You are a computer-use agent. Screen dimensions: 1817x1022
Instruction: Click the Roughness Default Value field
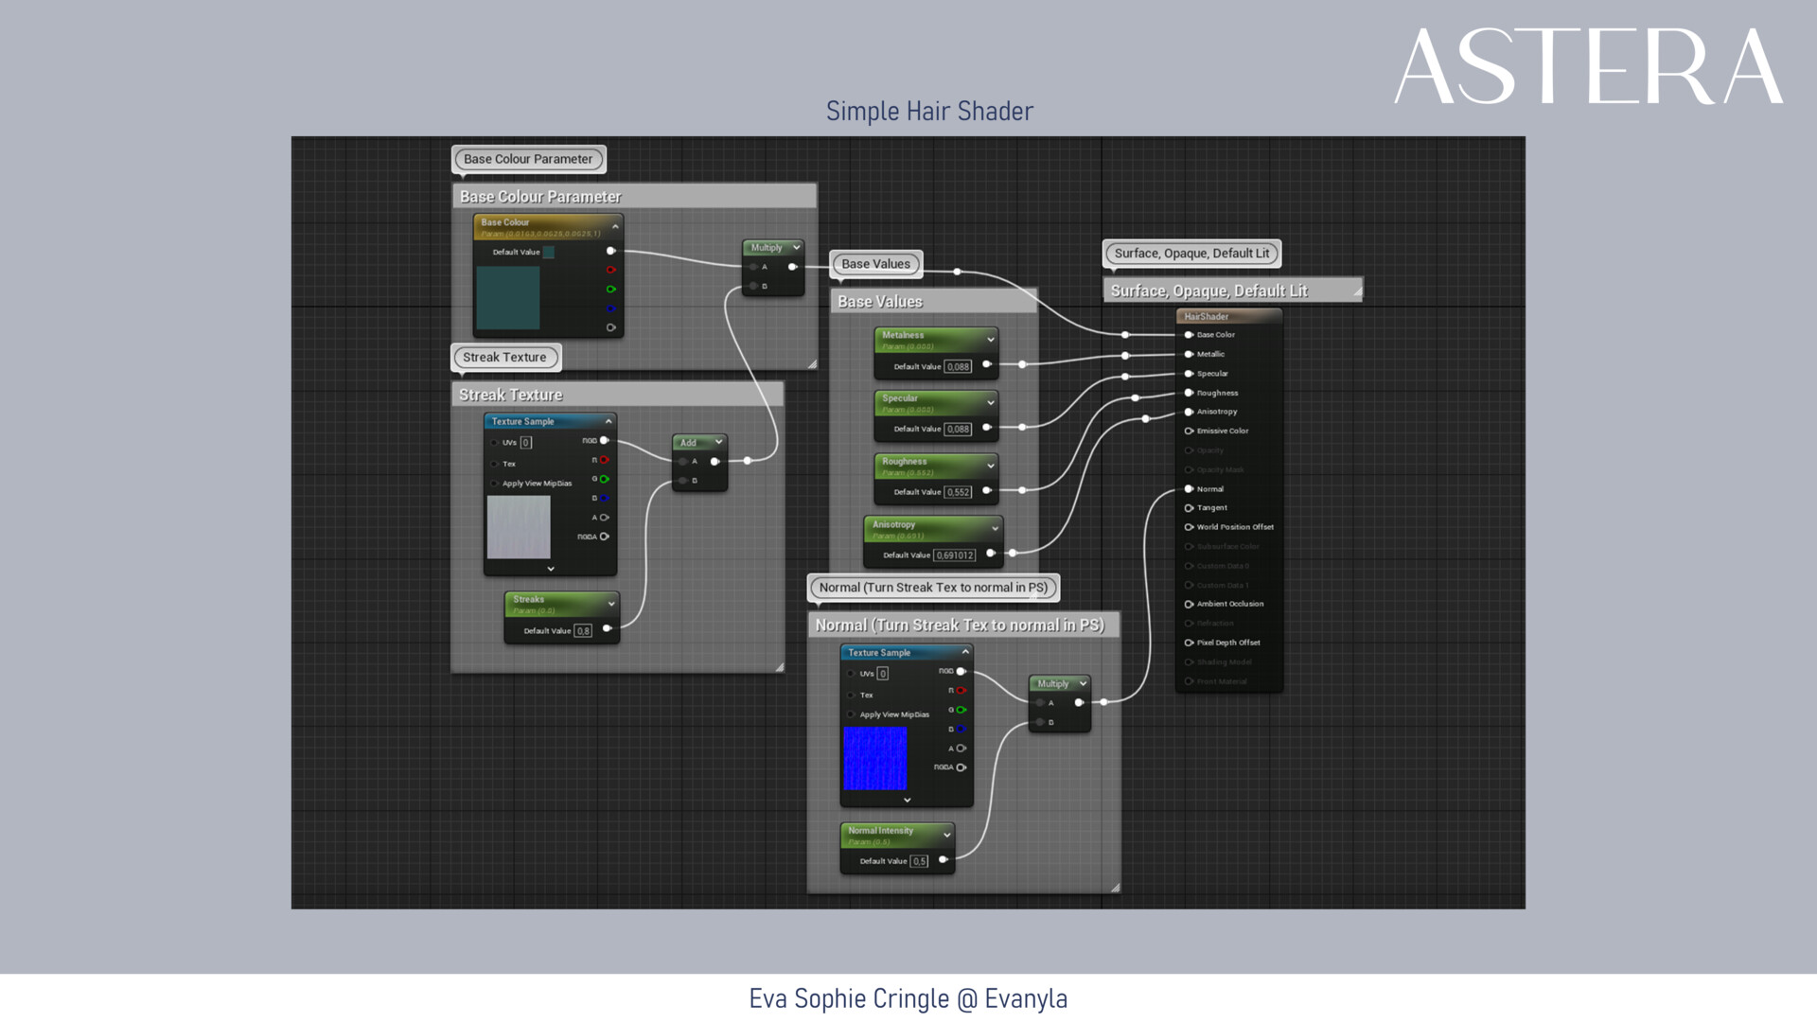pyautogui.click(x=958, y=492)
